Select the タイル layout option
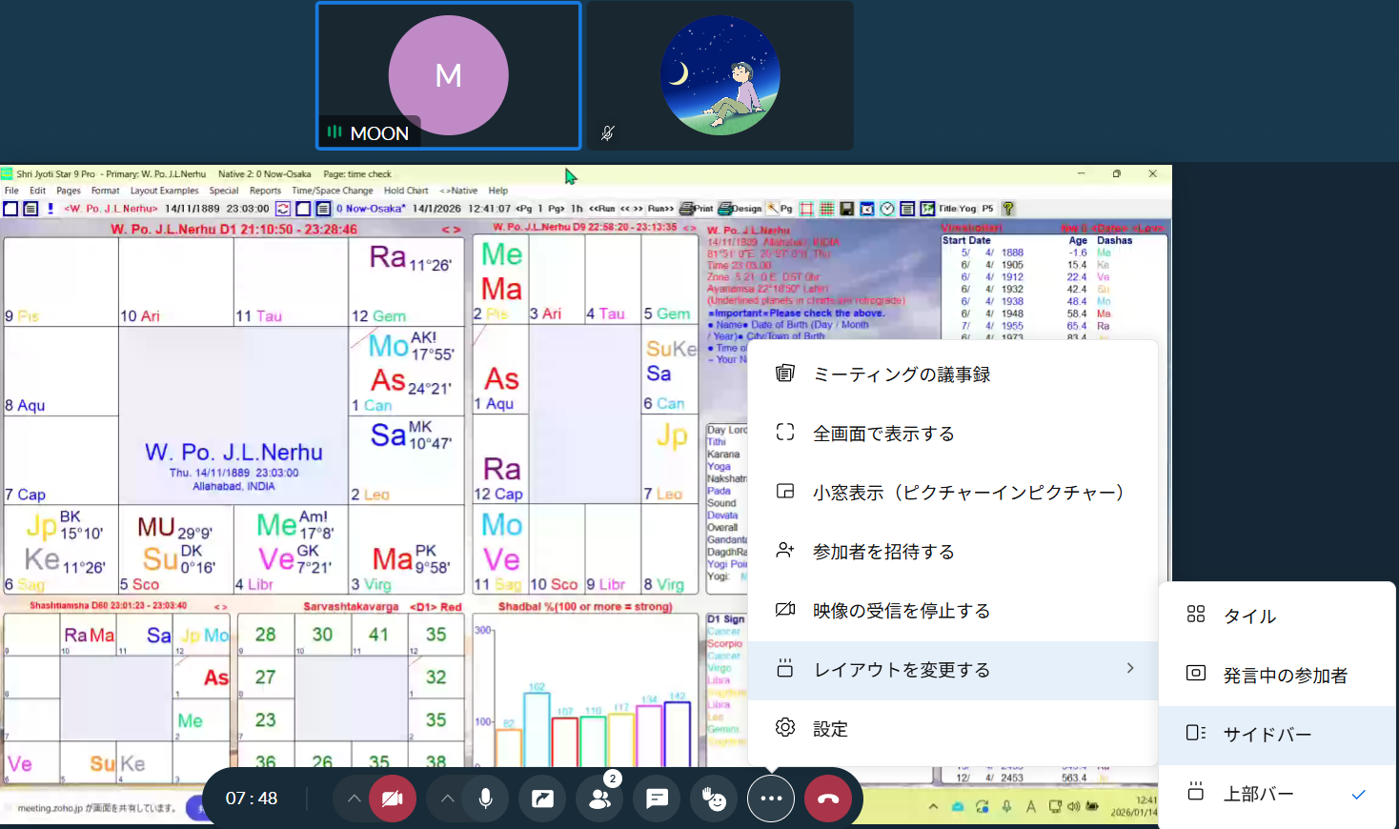 tap(1248, 616)
